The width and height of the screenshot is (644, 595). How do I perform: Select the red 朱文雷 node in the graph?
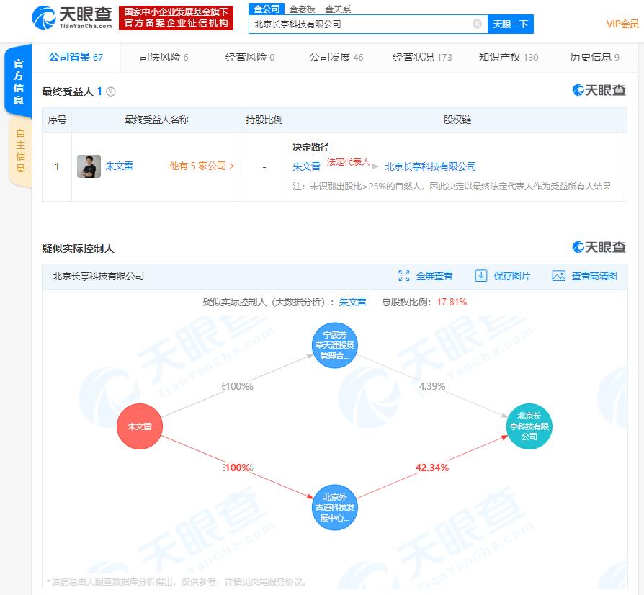[x=140, y=426]
